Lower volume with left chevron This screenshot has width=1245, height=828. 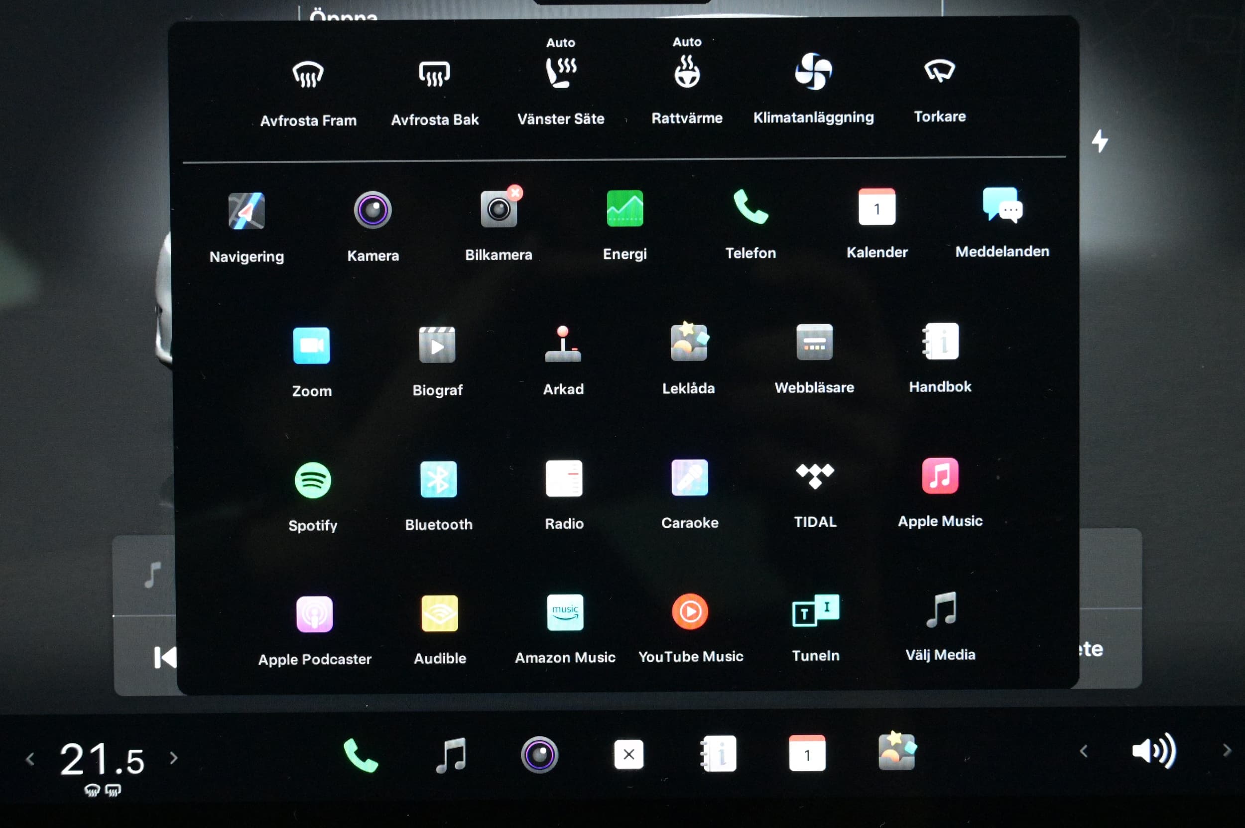(x=1083, y=750)
